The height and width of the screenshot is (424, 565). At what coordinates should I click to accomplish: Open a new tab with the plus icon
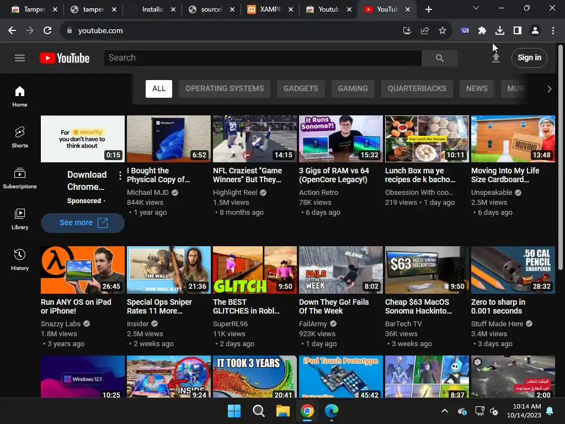[428, 10]
